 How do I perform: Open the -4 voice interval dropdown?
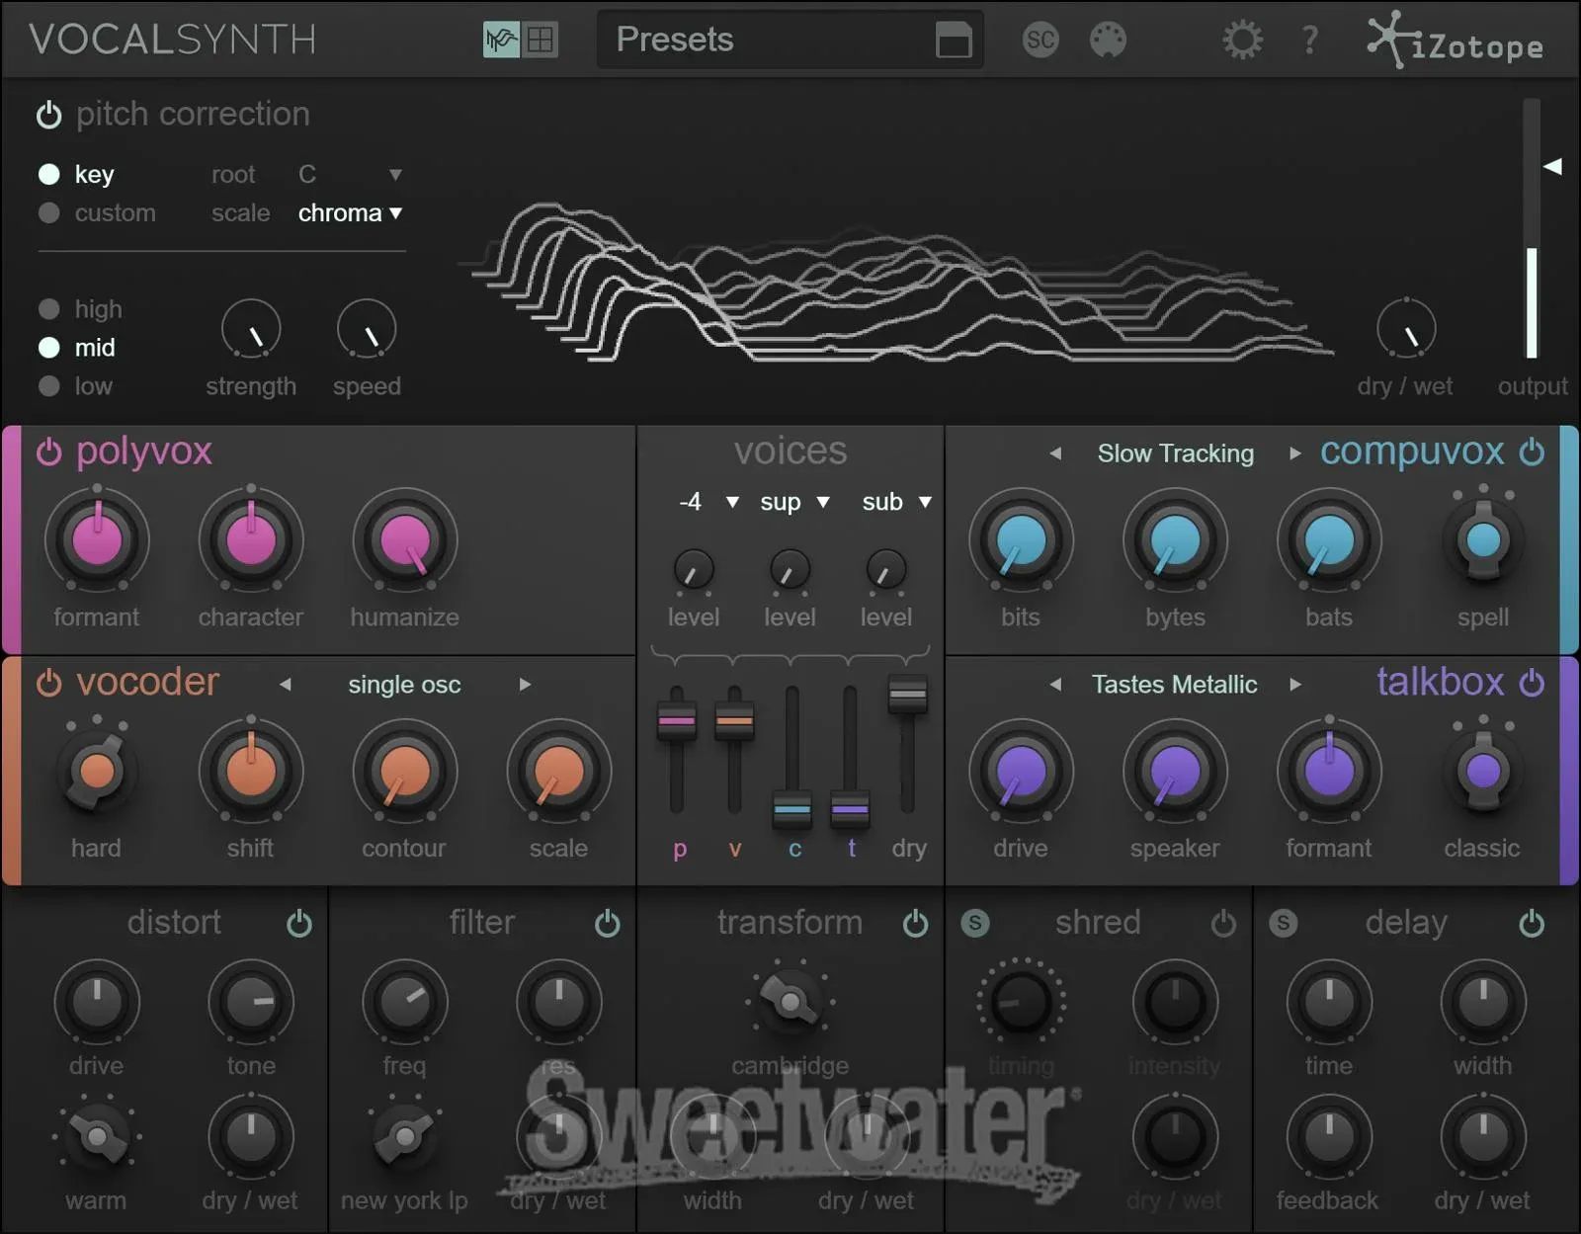708,502
